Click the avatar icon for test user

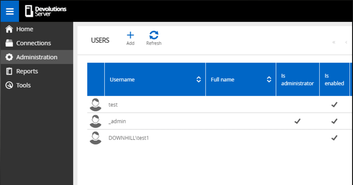tap(95, 105)
